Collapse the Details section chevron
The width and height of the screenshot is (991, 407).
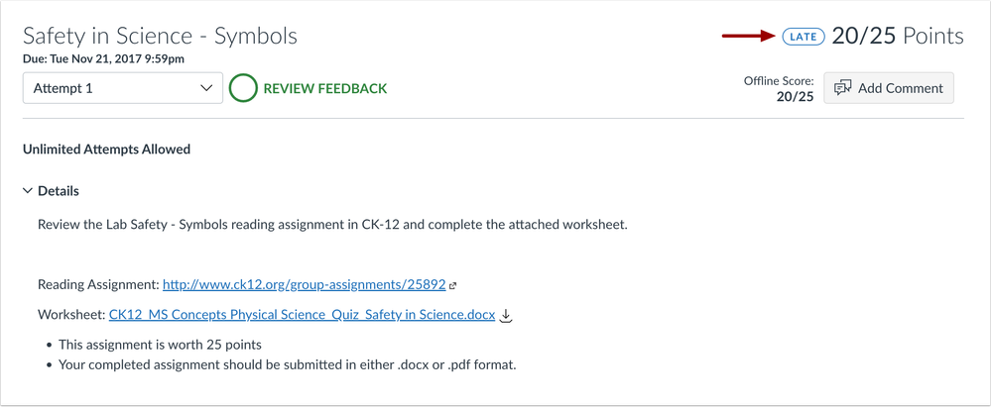(28, 191)
